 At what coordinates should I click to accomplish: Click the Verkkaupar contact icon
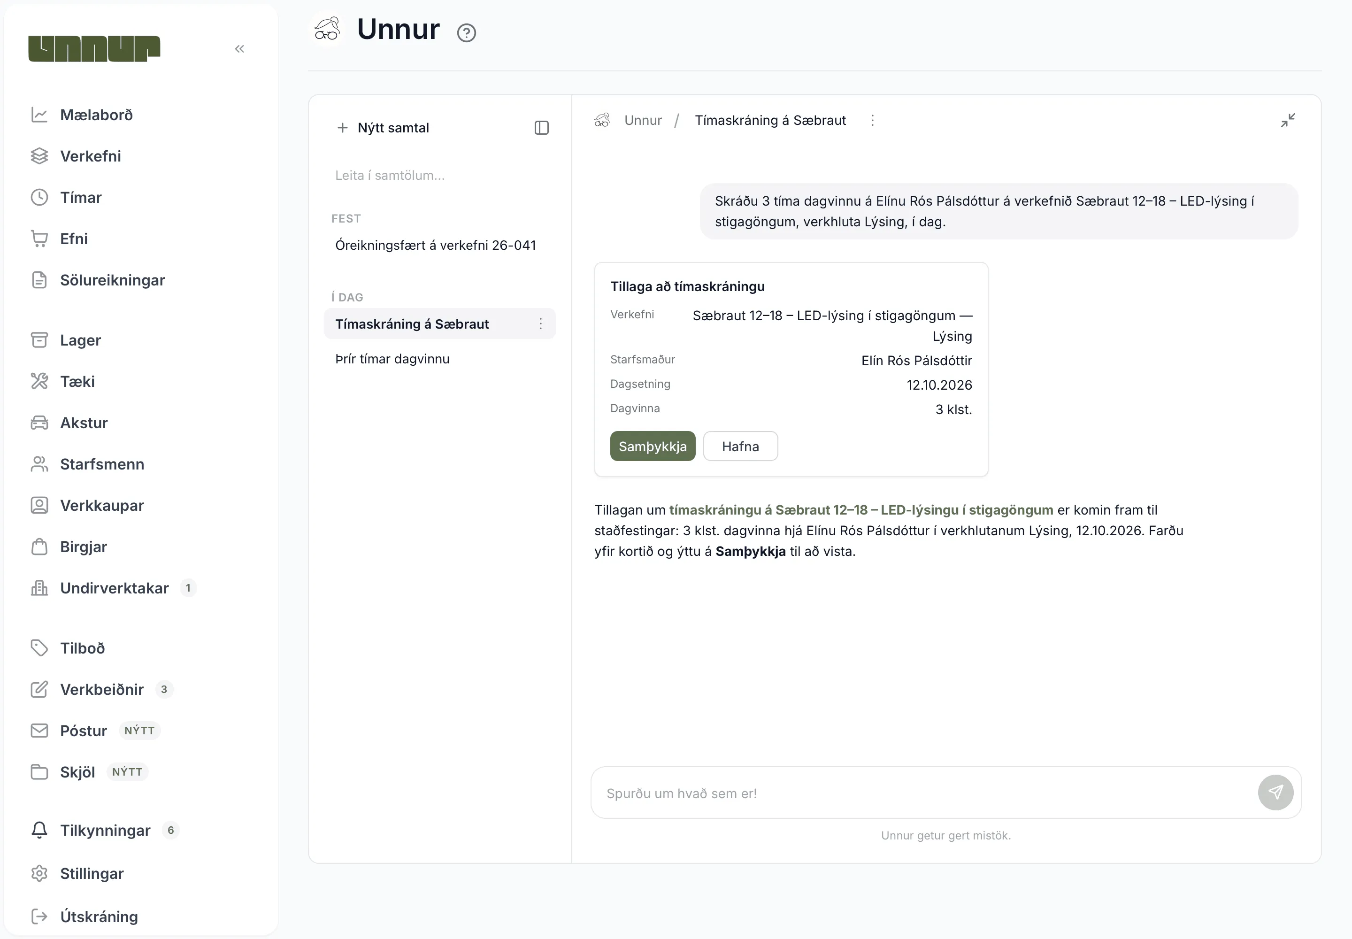39,505
